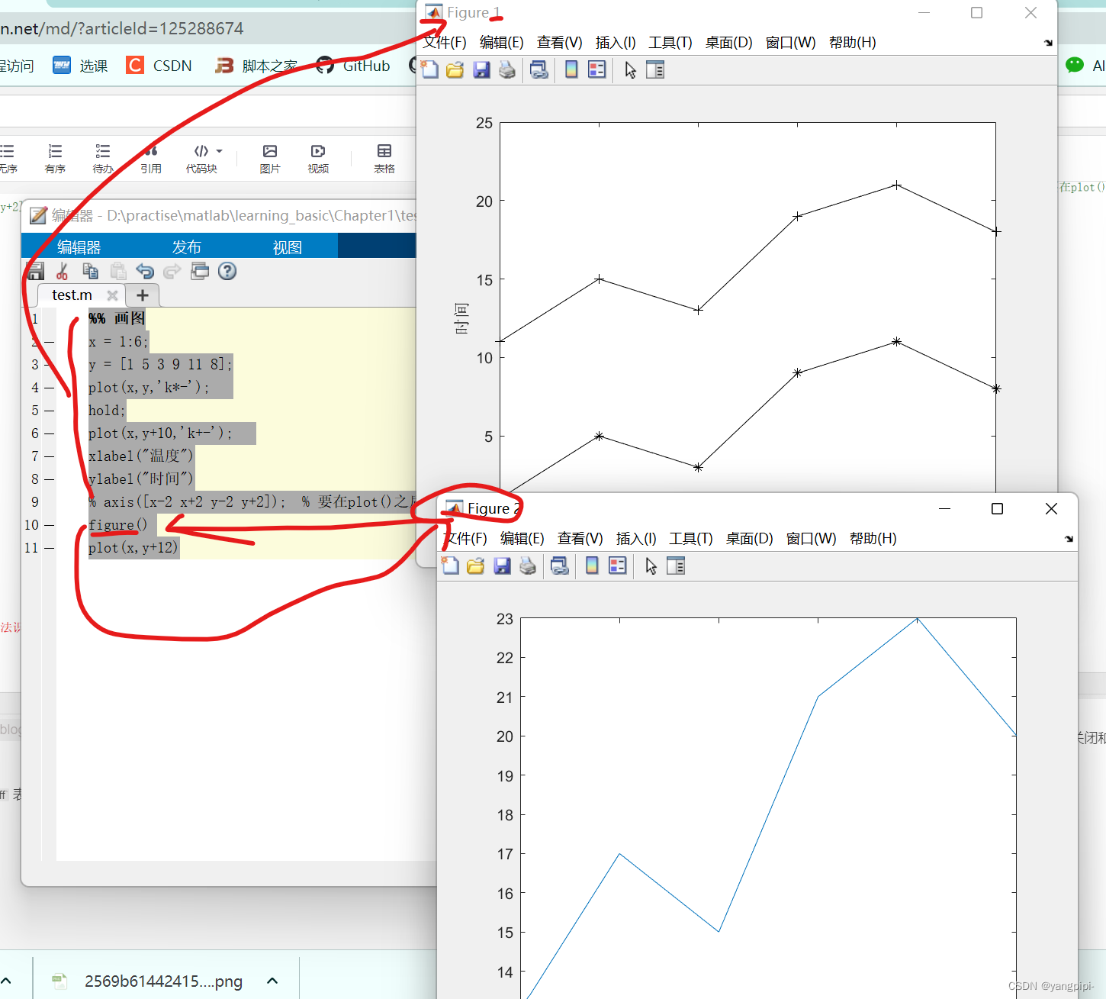This screenshot has height=999, width=1106.
Task: Open 帮助(H) menu in Figure 2
Action: (873, 539)
